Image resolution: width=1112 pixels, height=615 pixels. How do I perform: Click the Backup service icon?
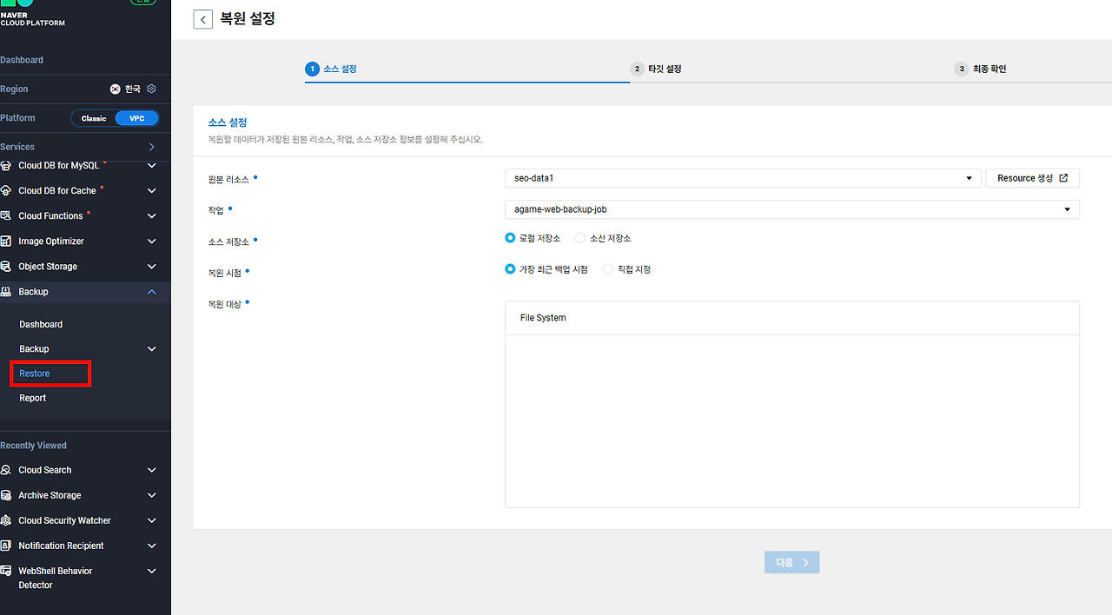(x=6, y=291)
